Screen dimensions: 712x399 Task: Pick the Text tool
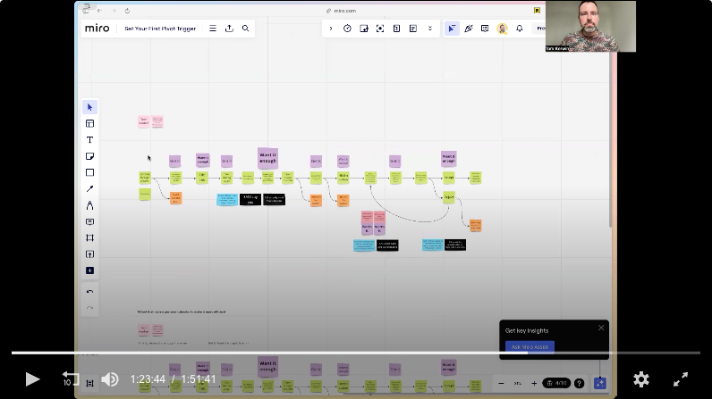point(90,140)
